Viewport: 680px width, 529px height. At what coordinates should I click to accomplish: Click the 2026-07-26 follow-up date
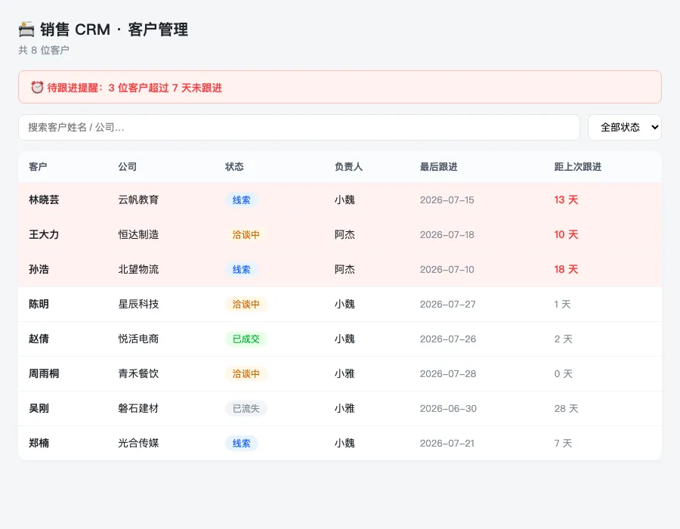pos(447,339)
